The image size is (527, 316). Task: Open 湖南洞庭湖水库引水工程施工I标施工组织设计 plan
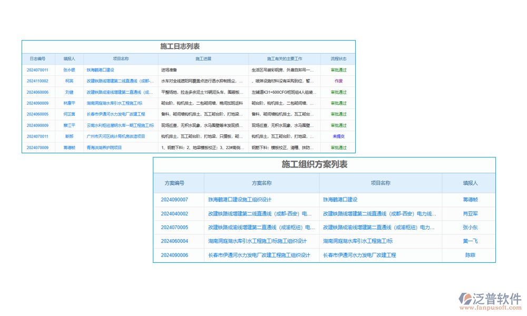point(257,241)
